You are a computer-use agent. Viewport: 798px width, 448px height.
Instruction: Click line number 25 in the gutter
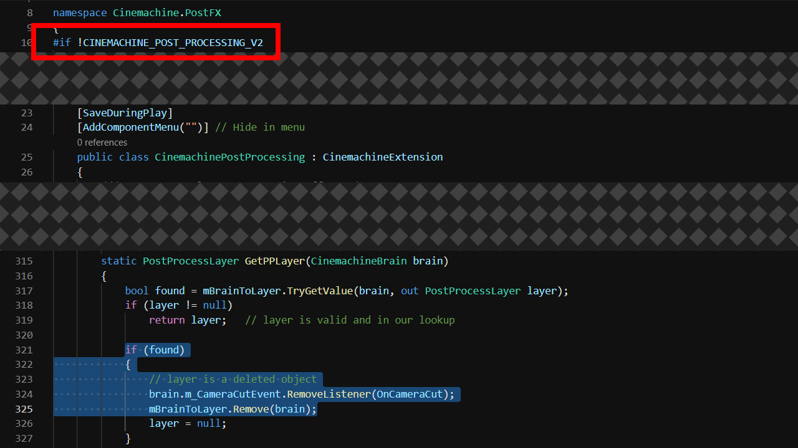coord(26,157)
